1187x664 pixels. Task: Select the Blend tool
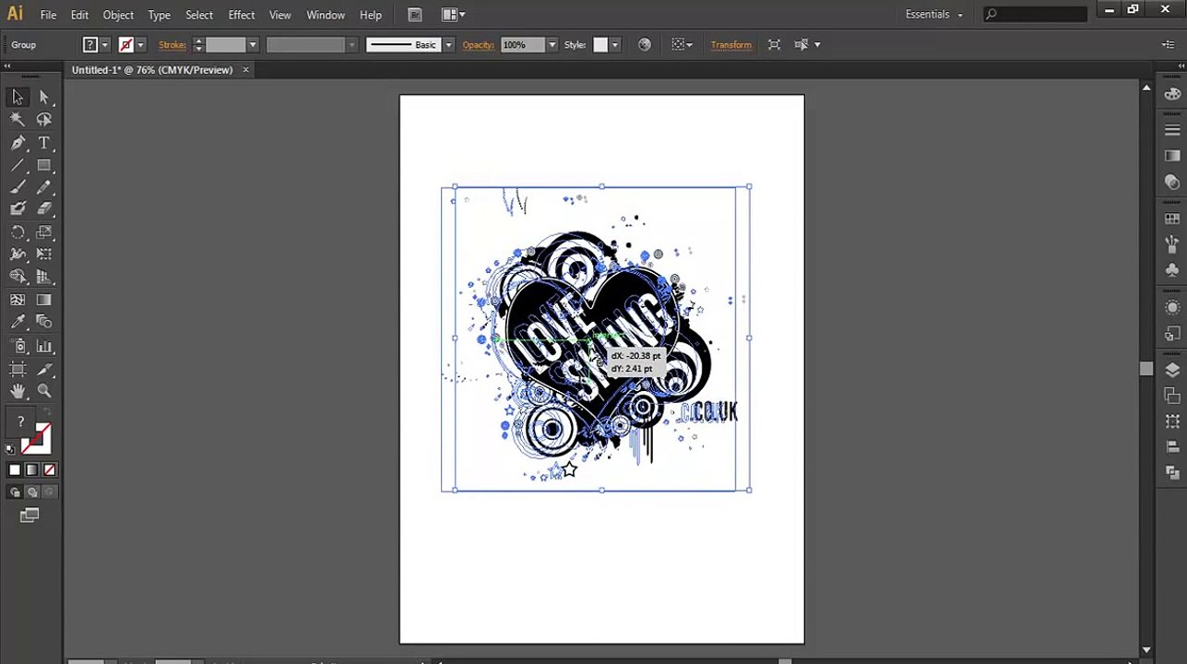(43, 322)
